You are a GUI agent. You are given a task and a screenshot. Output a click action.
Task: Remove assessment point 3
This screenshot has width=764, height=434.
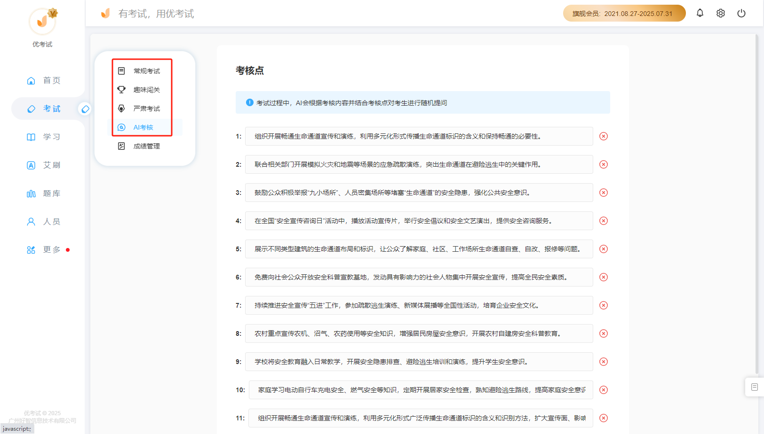coord(604,193)
